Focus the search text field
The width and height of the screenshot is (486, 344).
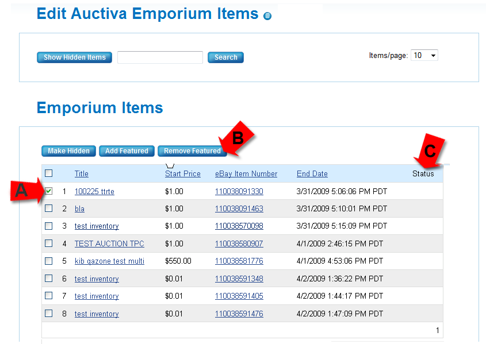coord(160,57)
